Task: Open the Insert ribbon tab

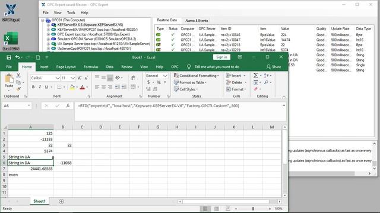Action: pos(44,67)
